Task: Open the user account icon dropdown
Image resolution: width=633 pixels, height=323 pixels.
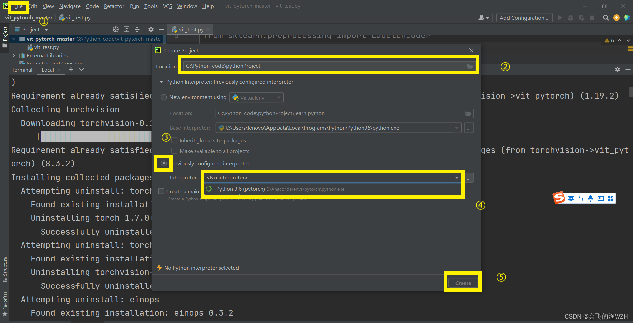Action: [x=483, y=18]
